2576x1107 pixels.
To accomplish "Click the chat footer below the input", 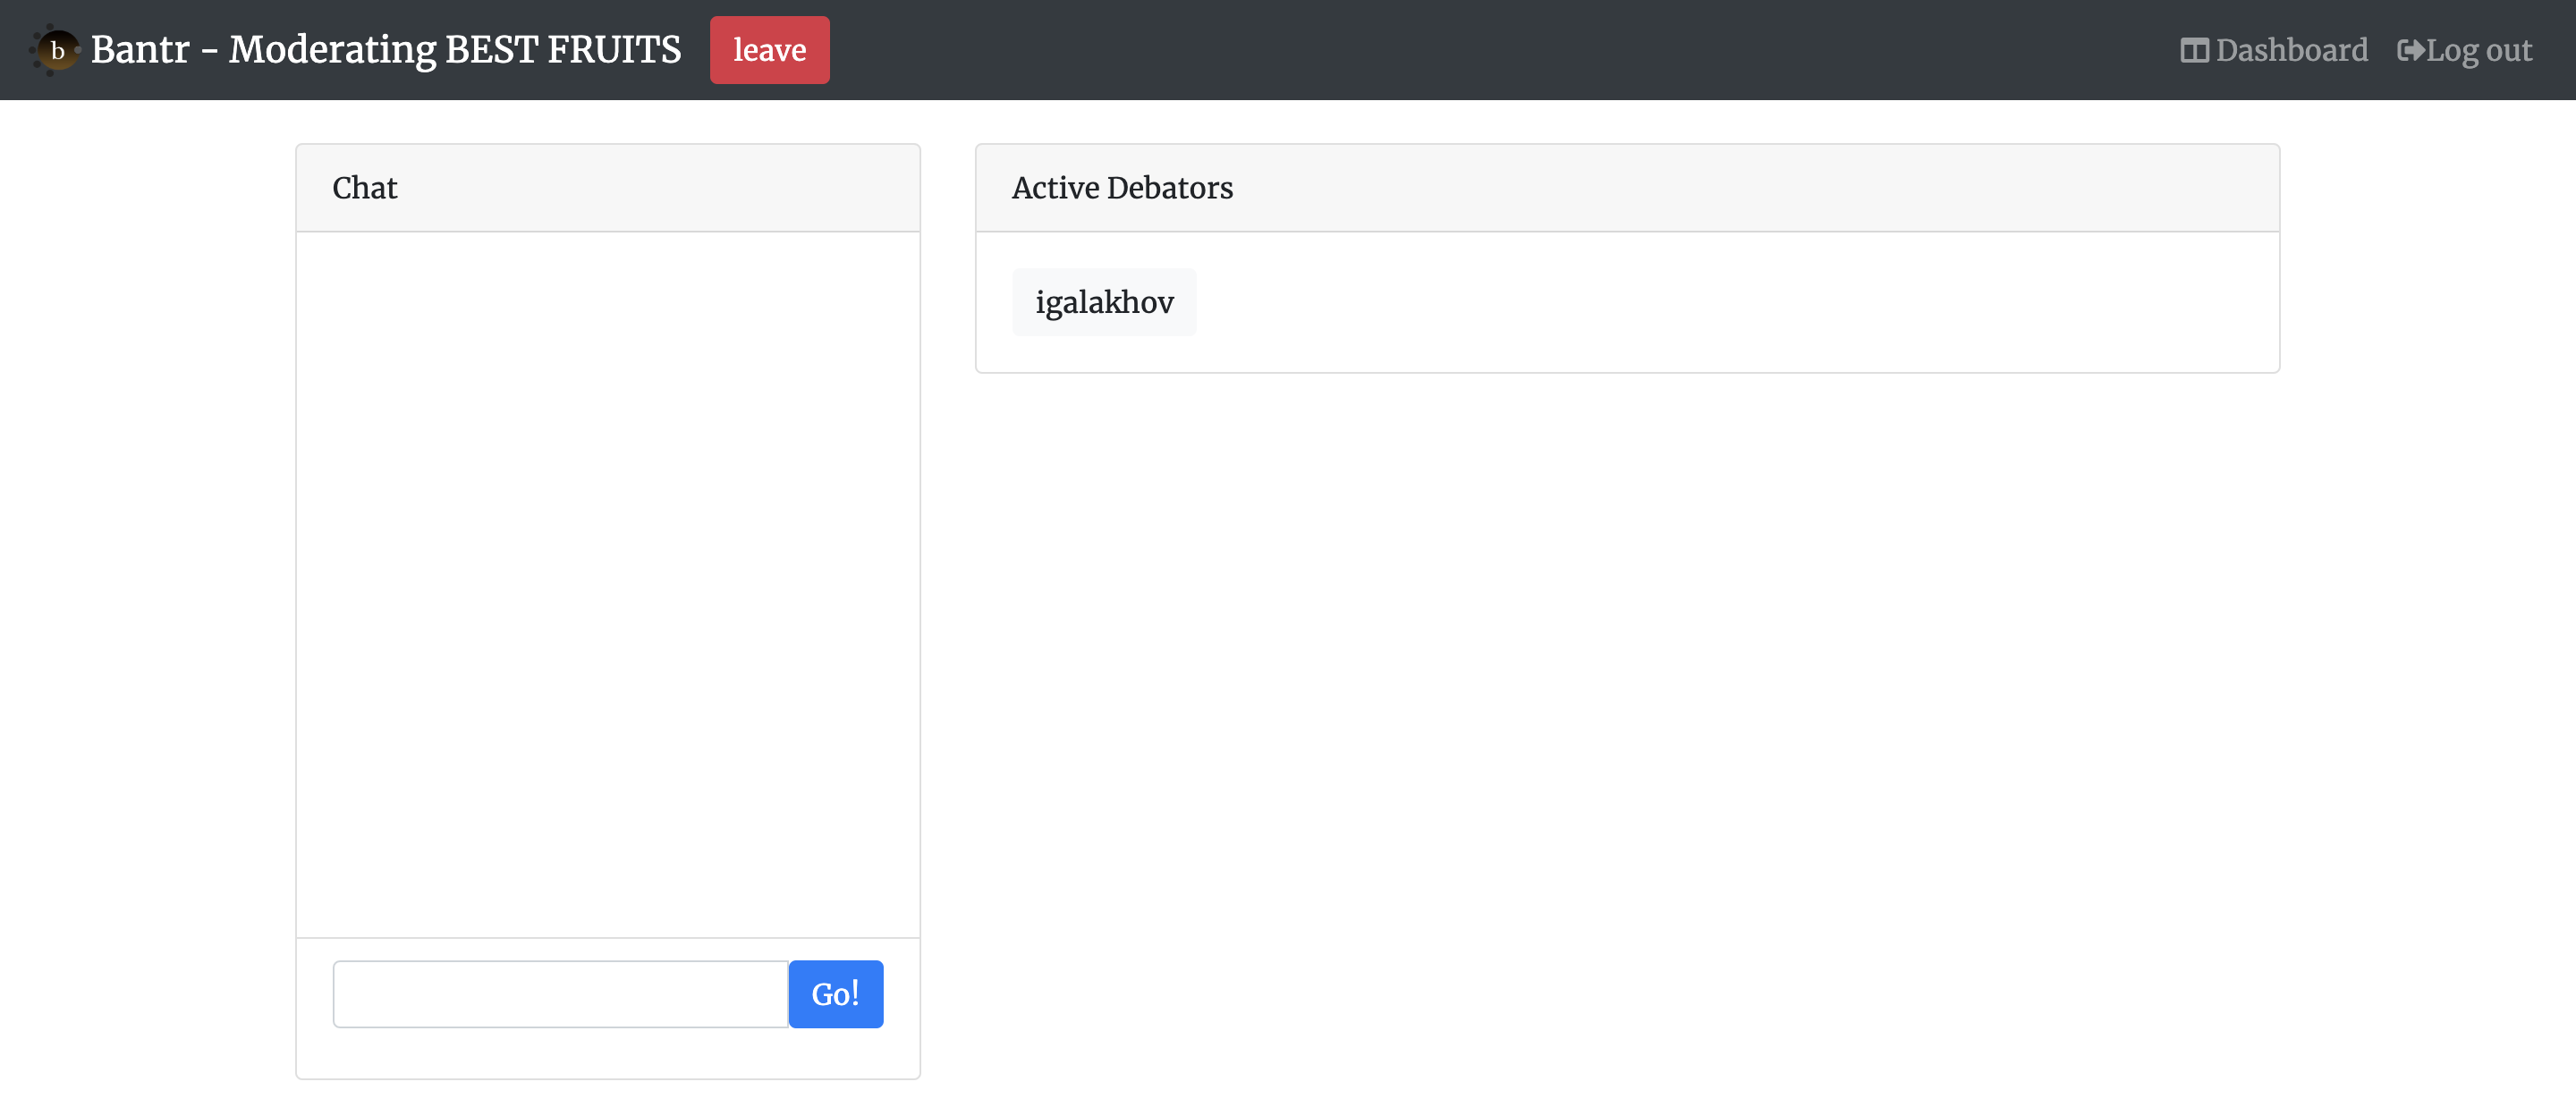I will tap(607, 1054).
